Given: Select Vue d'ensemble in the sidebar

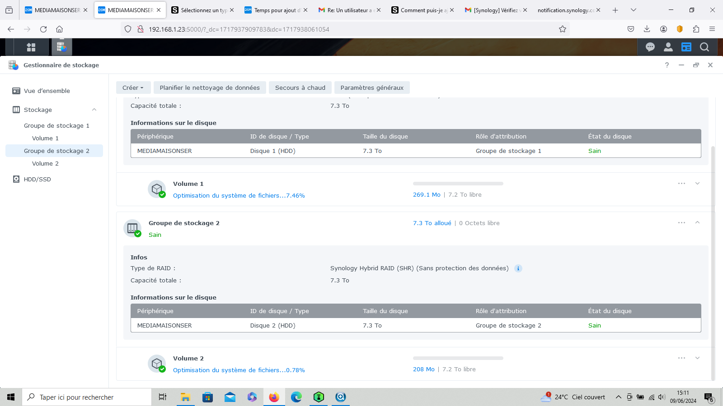Looking at the screenshot, I should click(x=47, y=91).
